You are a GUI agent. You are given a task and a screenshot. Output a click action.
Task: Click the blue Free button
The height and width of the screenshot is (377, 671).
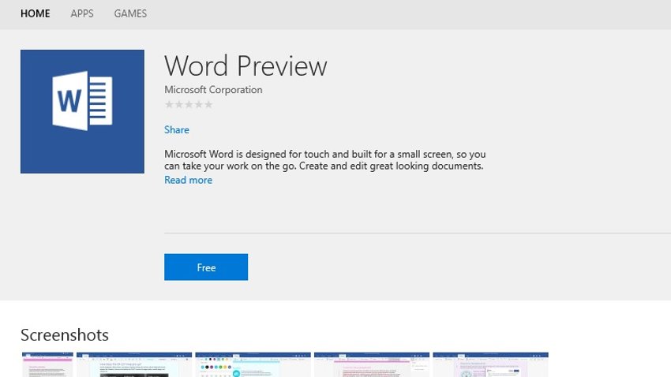[206, 267]
